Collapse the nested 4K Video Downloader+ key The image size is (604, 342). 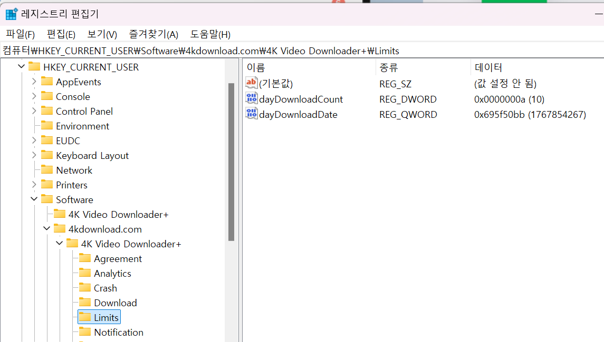(59, 243)
